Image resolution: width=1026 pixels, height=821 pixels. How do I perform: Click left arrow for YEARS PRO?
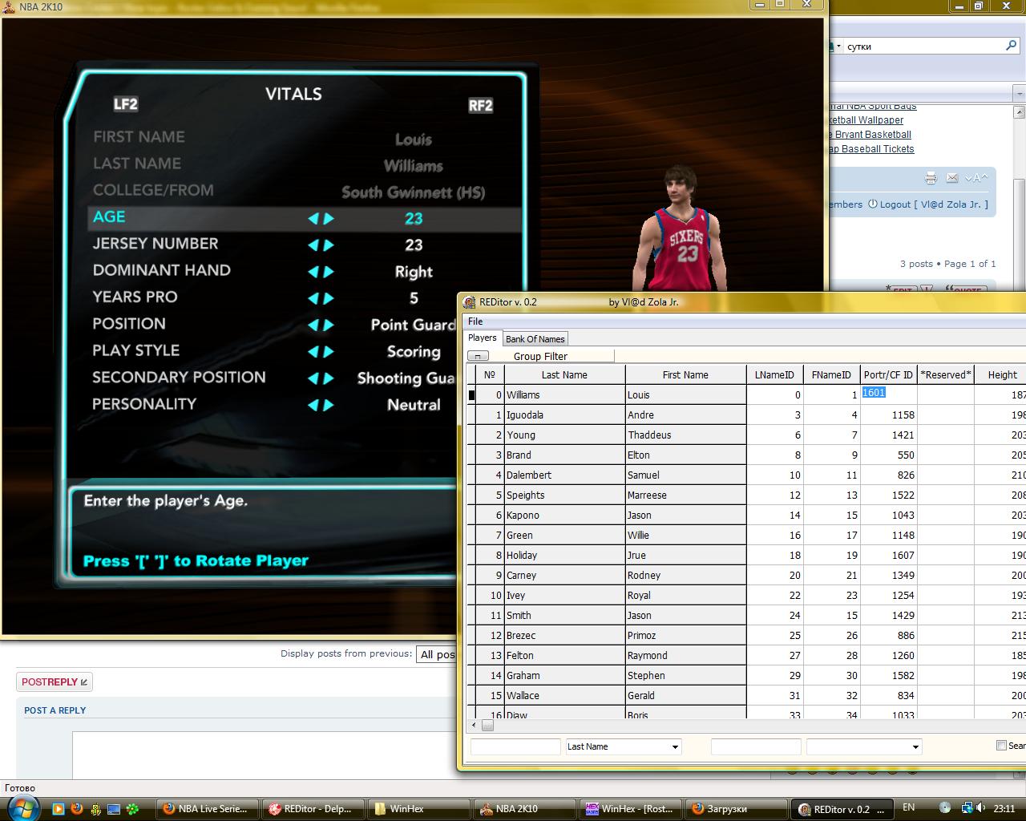pyautogui.click(x=313, y=298)
